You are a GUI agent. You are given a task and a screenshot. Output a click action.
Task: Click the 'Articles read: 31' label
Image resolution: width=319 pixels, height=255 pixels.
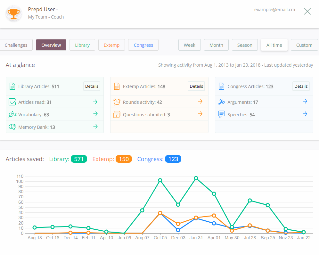(35, 102)
